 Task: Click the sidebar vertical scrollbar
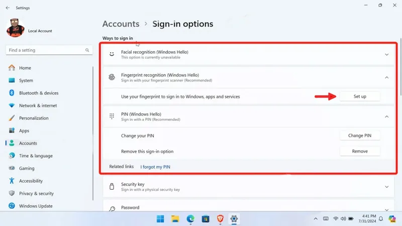pos(93,133)
